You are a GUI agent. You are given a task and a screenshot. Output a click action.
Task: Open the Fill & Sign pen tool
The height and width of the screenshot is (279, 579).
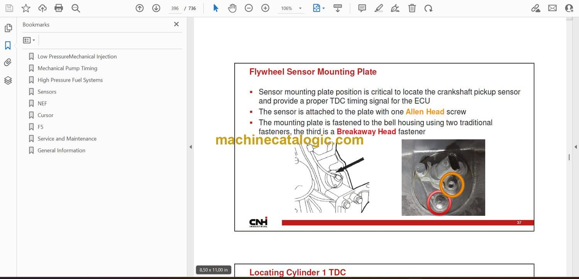point(395,8)
